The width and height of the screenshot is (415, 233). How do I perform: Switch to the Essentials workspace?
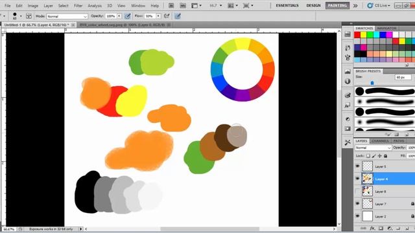(x=287, y=6)
